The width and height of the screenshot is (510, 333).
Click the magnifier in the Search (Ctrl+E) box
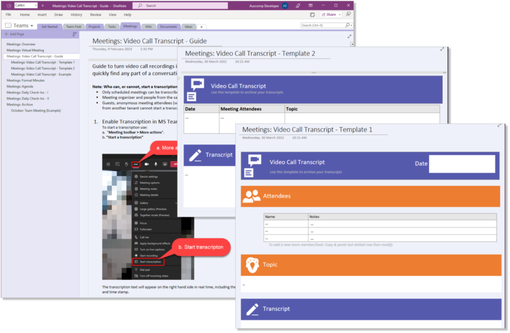pyautogui.click(x=348, y=25)
